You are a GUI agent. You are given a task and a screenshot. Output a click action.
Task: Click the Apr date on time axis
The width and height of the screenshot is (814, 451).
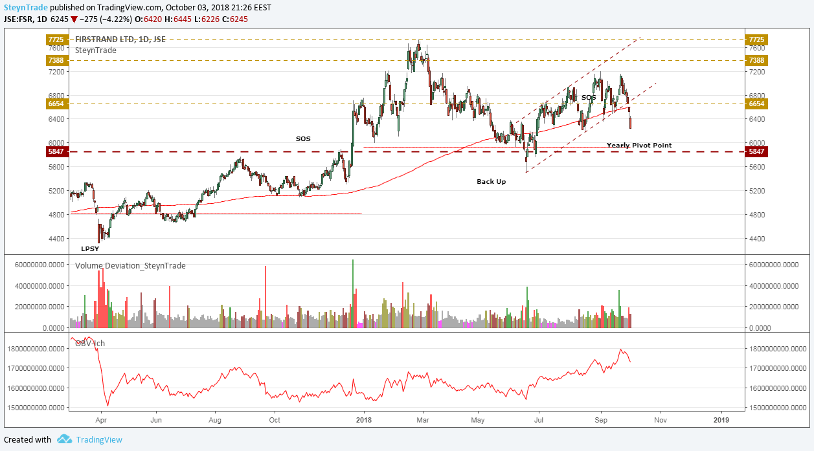point(101,419)
